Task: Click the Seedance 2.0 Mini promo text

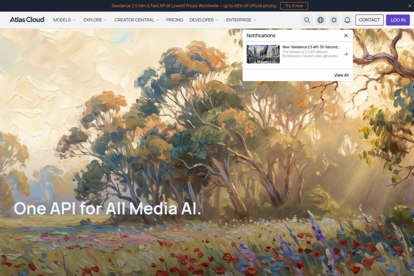Action: (x=194, y=6)
